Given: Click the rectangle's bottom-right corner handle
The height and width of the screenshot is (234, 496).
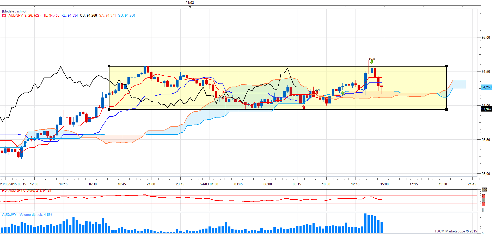Looking at the screenshot, I should 446,109.
